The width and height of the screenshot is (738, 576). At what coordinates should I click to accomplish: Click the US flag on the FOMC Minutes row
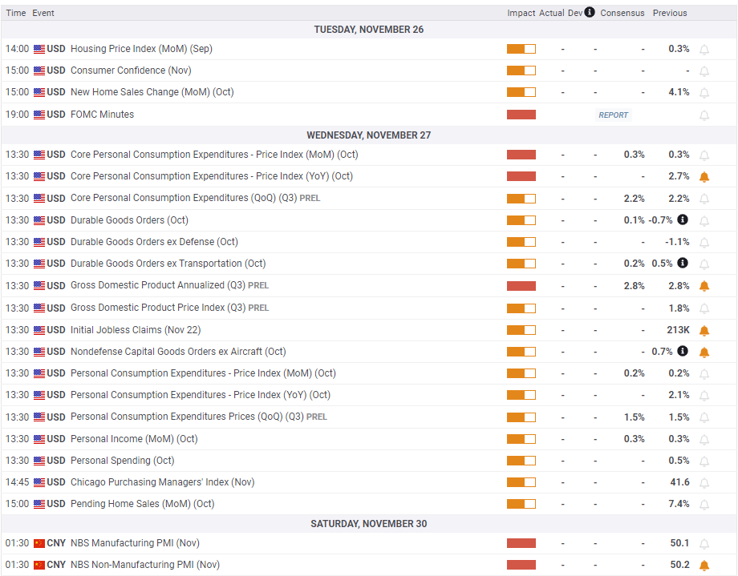[39, 114]
